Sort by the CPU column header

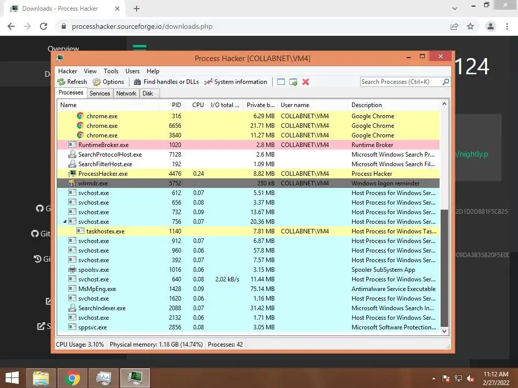tap(195, 105)
